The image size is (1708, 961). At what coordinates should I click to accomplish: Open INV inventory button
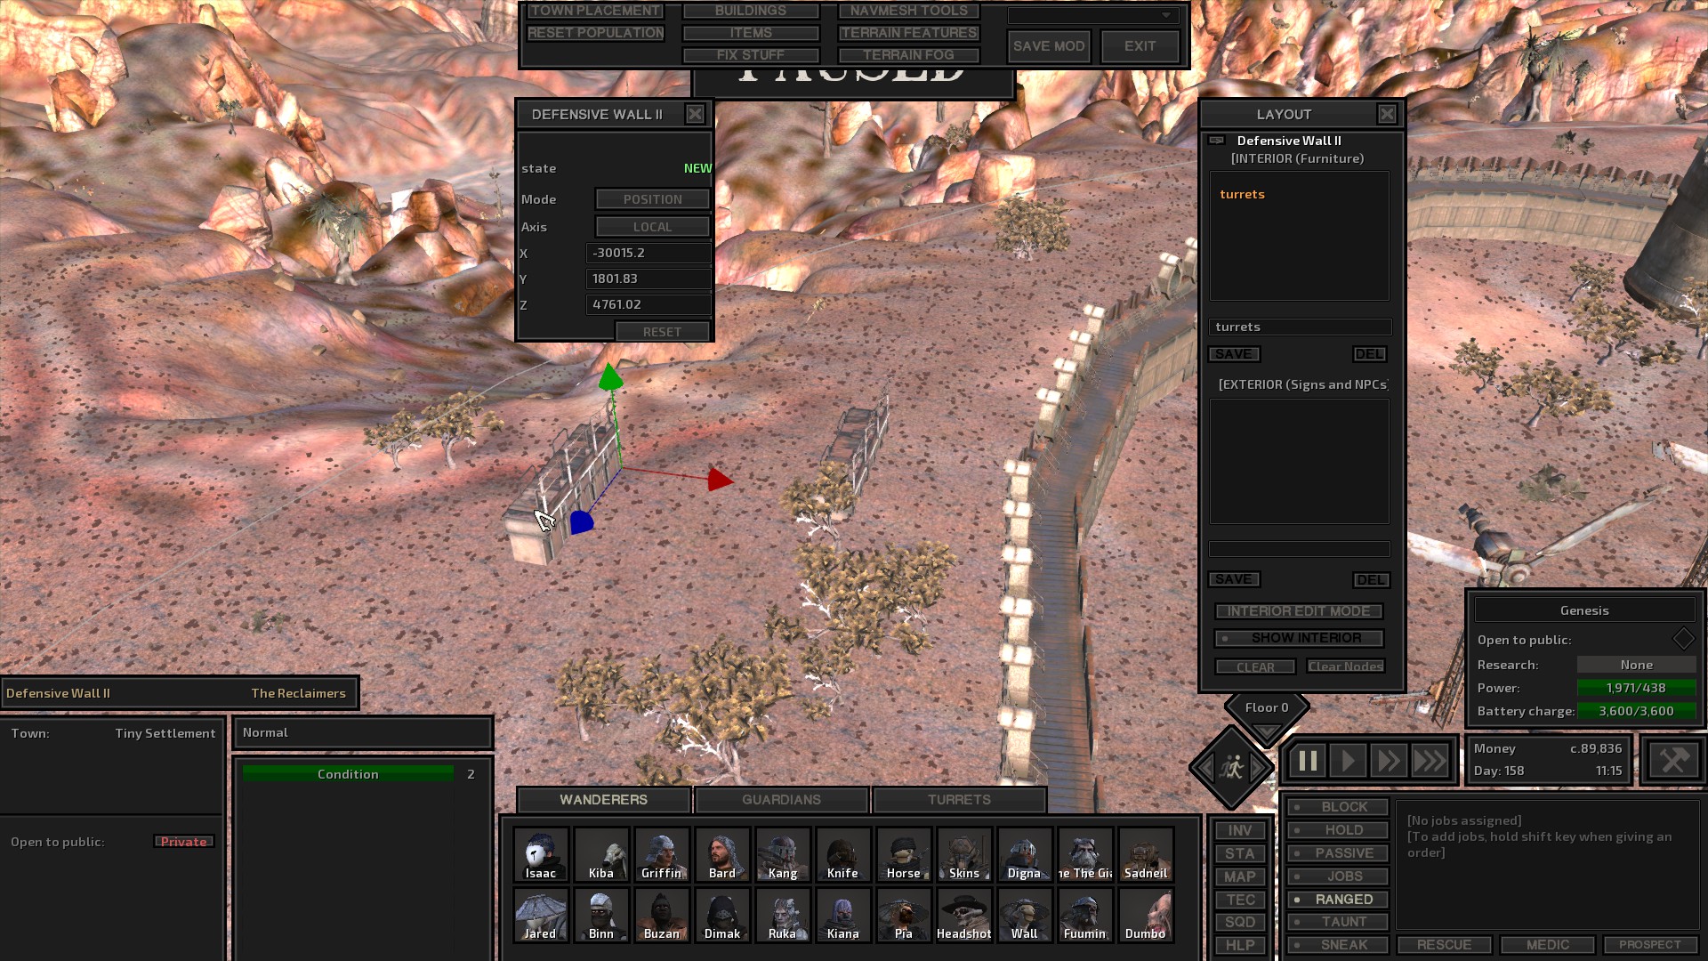coord(1240,830)
